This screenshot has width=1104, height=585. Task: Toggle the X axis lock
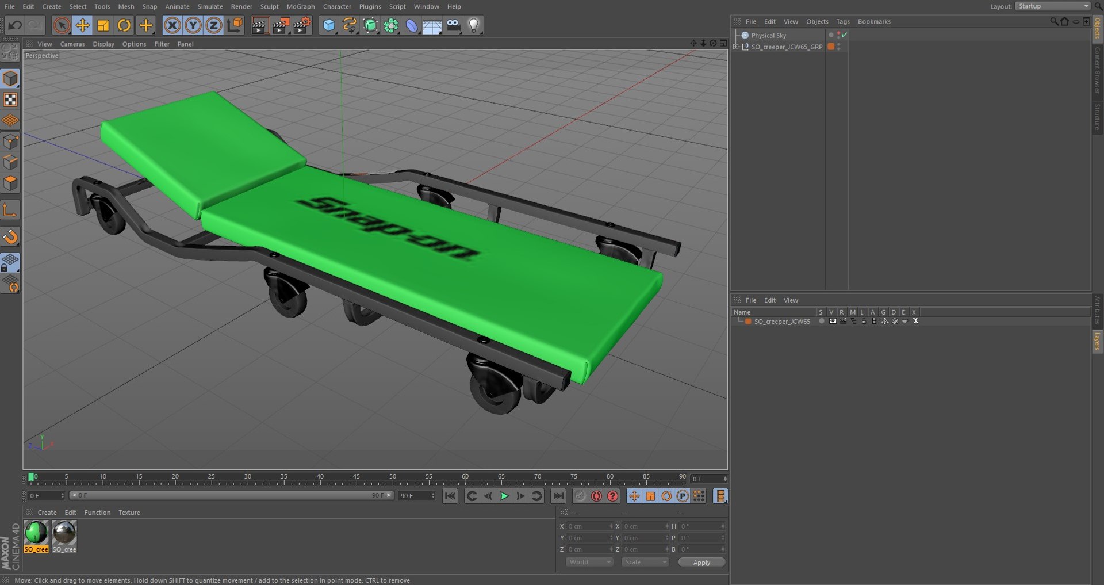click(x=172, y=25)
